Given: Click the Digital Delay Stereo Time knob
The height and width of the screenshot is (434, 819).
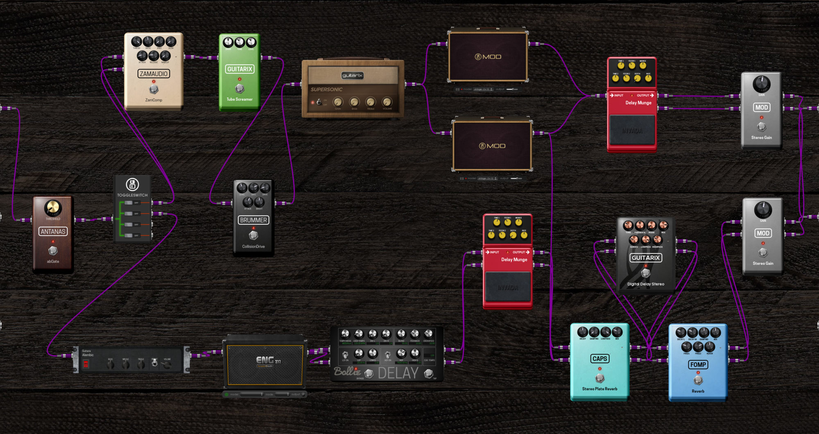Looking at the screenshot, I should [628, 225].
